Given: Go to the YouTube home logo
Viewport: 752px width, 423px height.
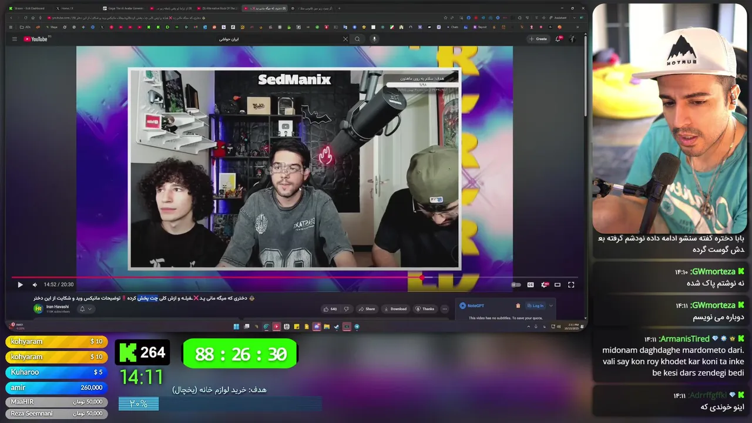Looking at the screenshot, I should click(36, 39).
